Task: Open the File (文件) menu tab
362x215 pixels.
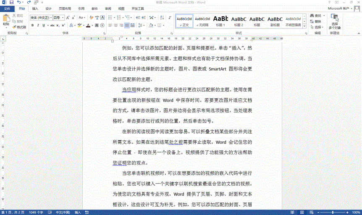Action: point(7,8)
